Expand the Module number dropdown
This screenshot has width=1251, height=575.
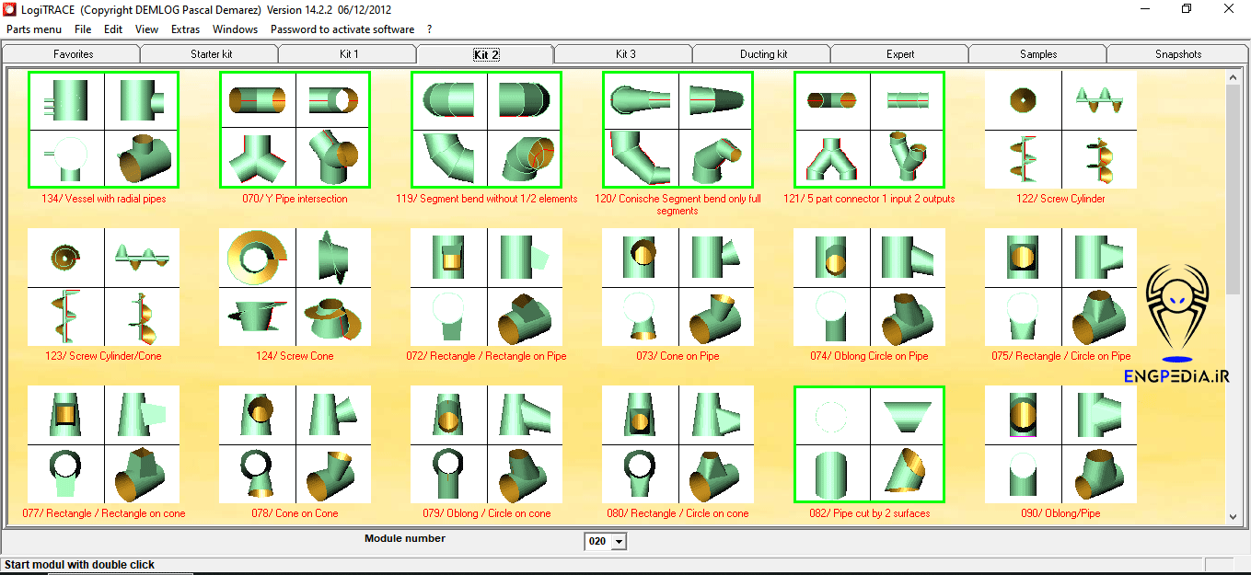pyautogui.click(x=619, y=542)
